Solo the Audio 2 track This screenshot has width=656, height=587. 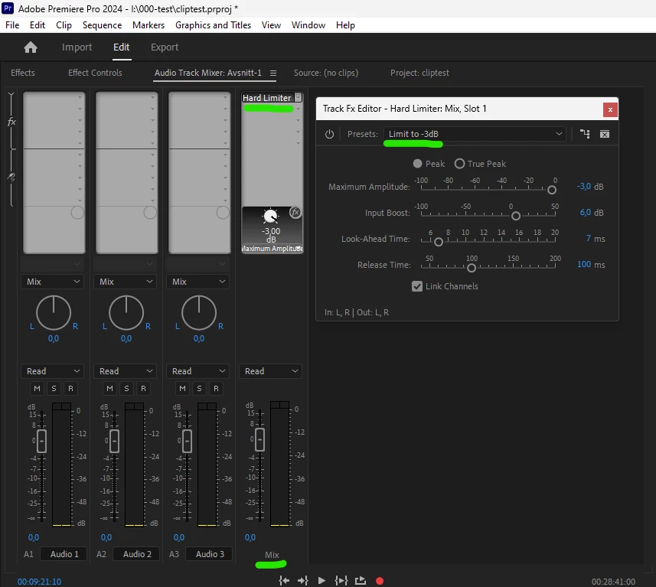coord(126,388)
